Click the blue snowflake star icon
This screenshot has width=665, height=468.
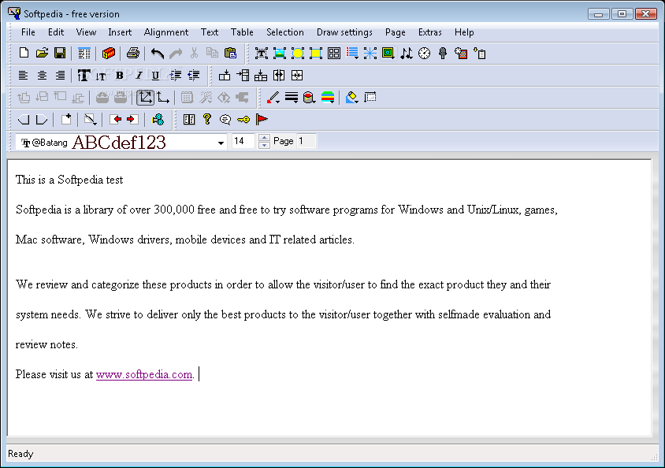(x=370, y=53)
